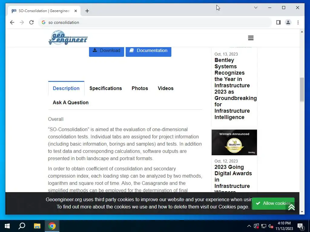Image resolution: width=310 pixels, height=232 pixels.
Task: Open Chrome side panel icon
Action: point(279,22)
